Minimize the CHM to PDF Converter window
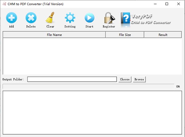Screen dimensions: 185x137 [153, 4]
